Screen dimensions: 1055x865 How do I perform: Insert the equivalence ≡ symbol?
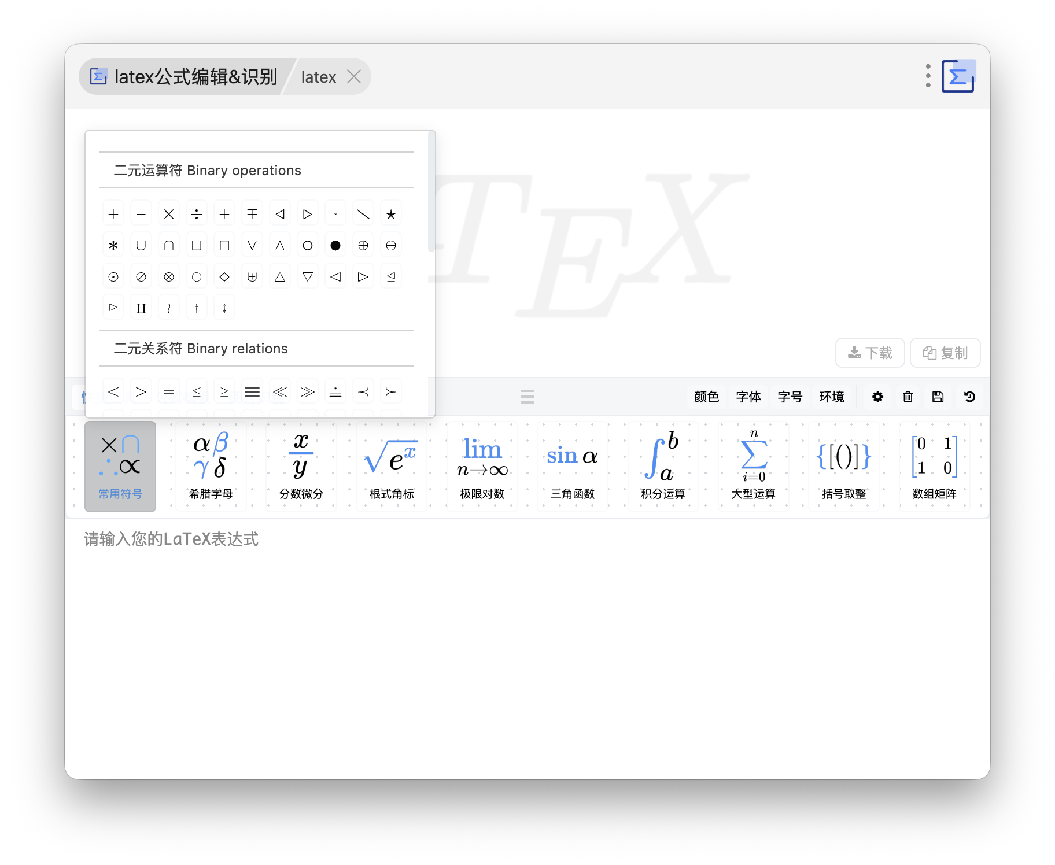point(252,392)
